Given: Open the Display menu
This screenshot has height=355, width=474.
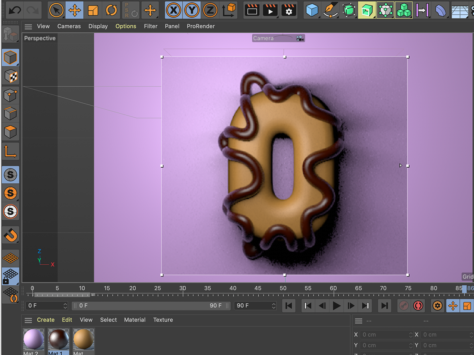Looking at the screenshot, I should coord(98,26).
